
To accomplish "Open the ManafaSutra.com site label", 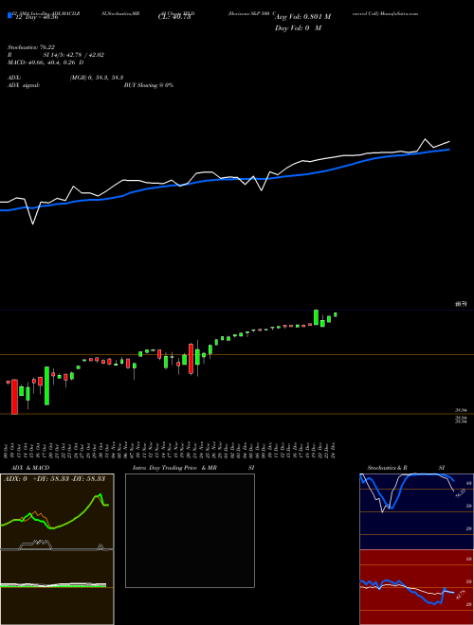I will (x=398, y=13).
